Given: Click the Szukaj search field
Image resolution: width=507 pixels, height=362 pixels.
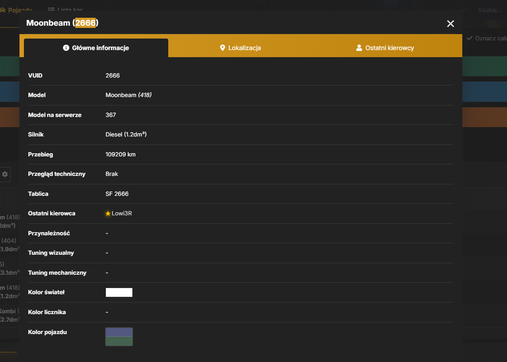Looking at the screenshot, I should tap(490, 10).
